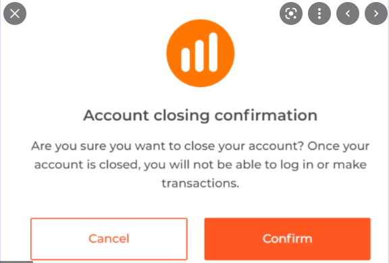Advance to next image using right chevron
Viewport: 389px width, 263px height.
pyautogui.click(x=376, y=13)
